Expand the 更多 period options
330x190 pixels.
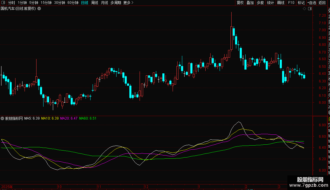128,3
